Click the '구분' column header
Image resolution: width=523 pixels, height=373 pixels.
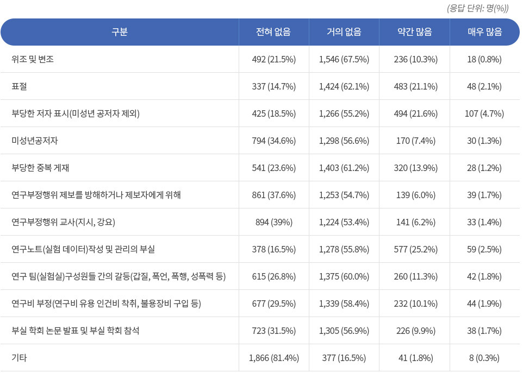tap(120, 32)
